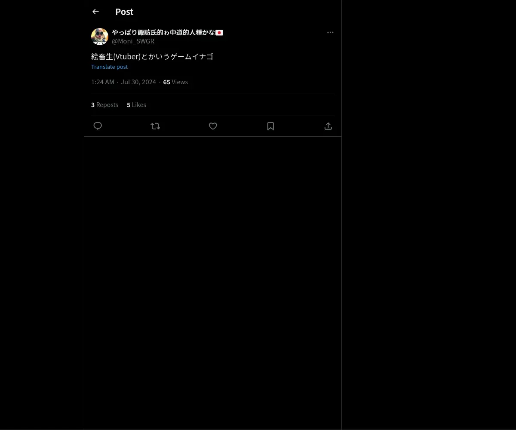Bookmark this post
Screen dimensions: 516x430
(x=270, y=126)
